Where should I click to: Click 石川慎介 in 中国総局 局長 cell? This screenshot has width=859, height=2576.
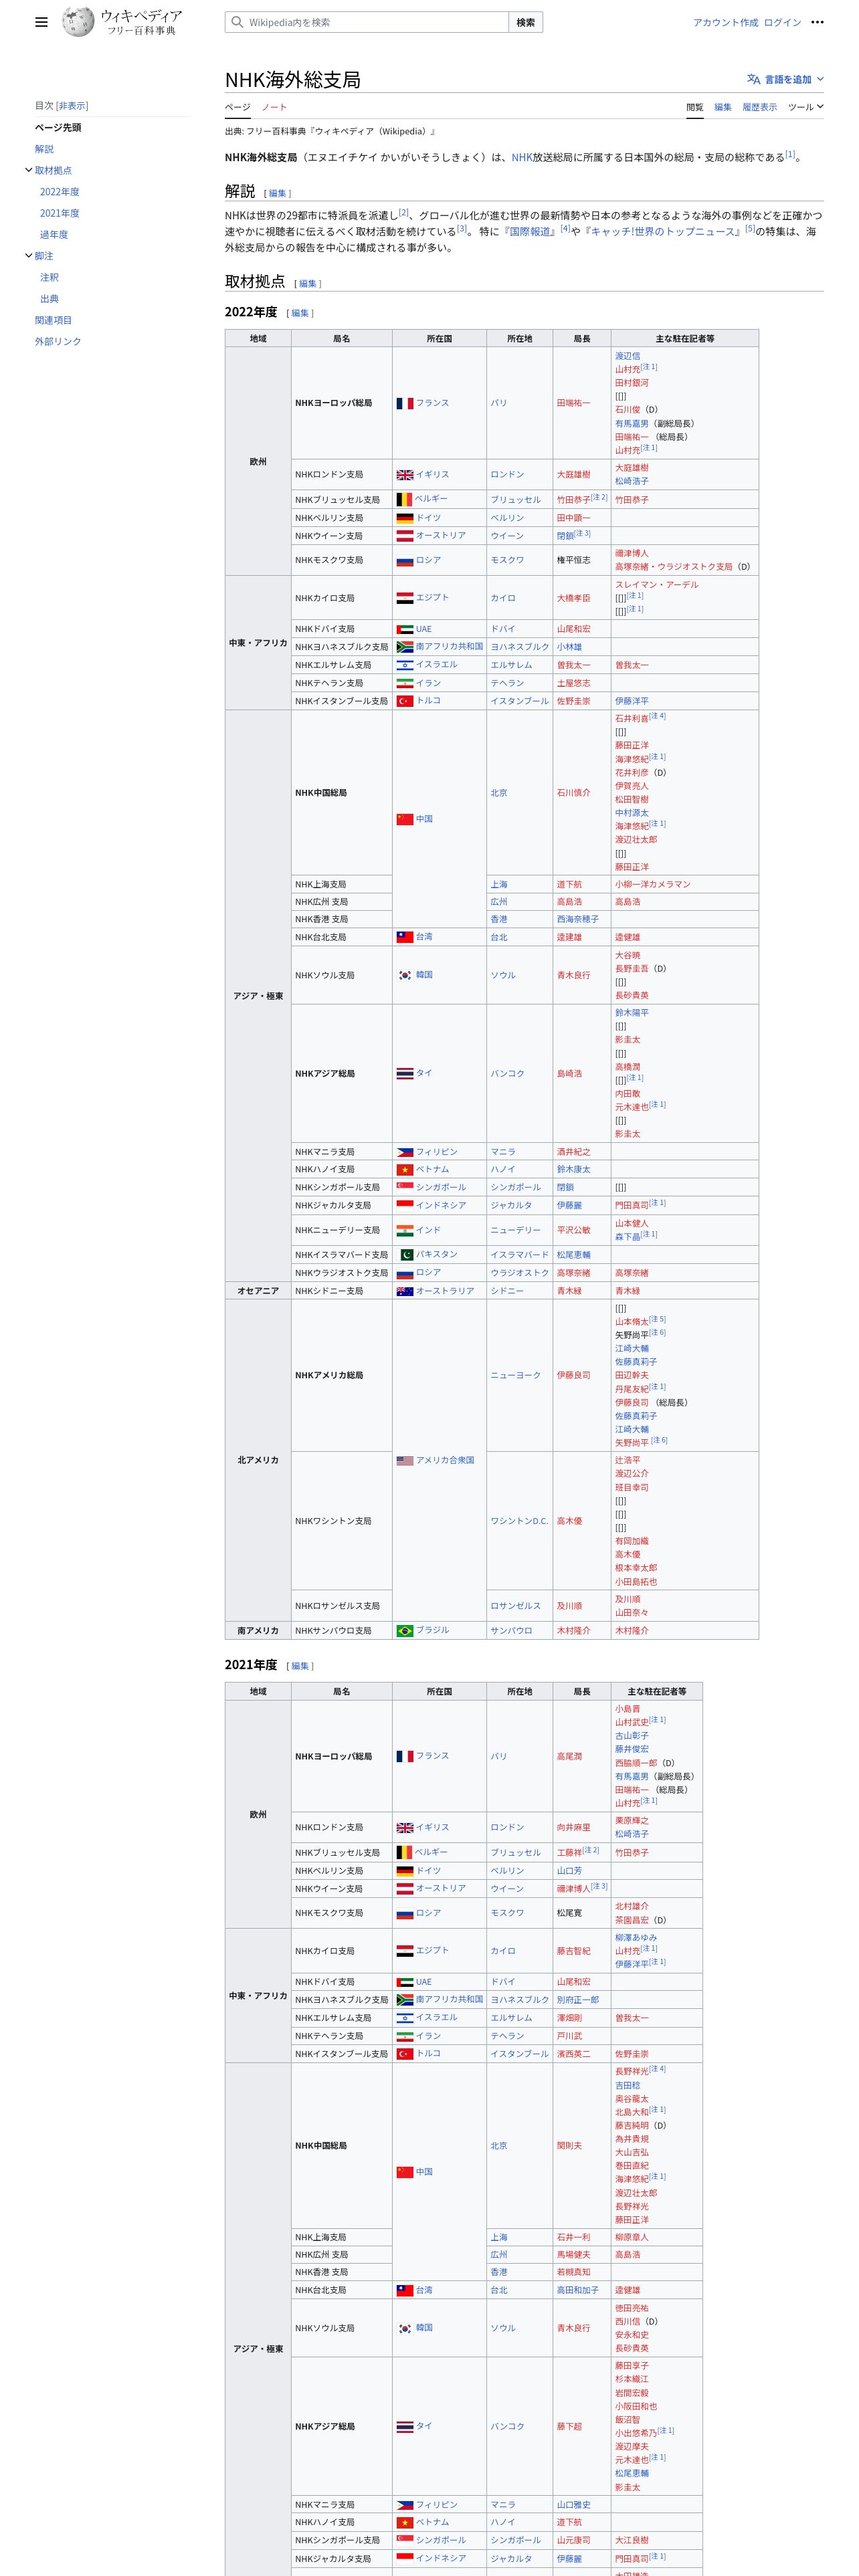574,793
